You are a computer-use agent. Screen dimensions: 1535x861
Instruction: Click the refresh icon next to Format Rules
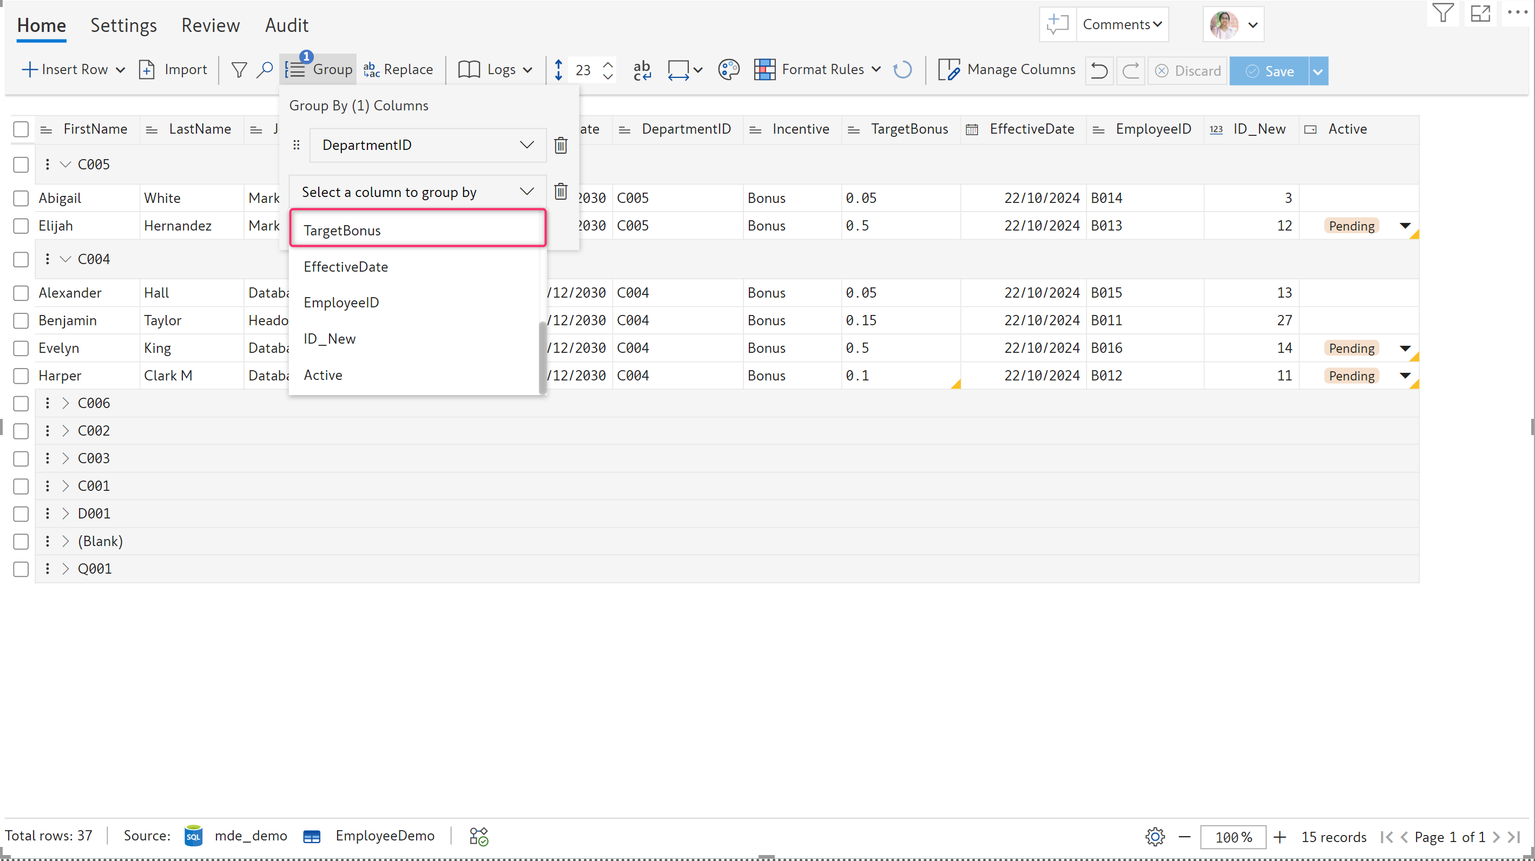click(x=902, y=70)
